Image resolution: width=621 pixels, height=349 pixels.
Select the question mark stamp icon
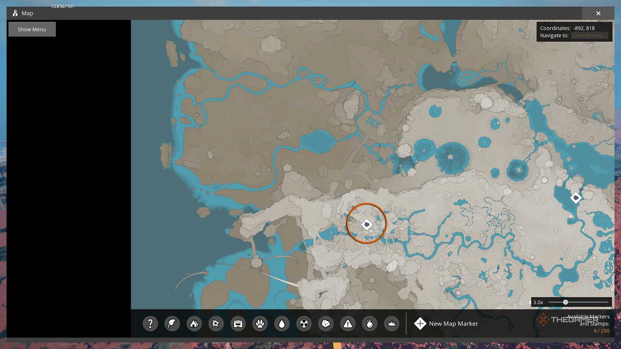point(150,323)
